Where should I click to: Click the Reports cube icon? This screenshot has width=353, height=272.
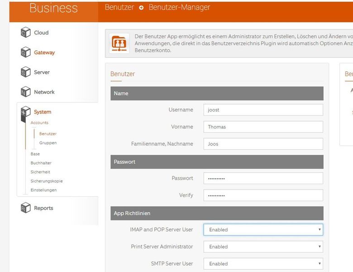point(25,208)
